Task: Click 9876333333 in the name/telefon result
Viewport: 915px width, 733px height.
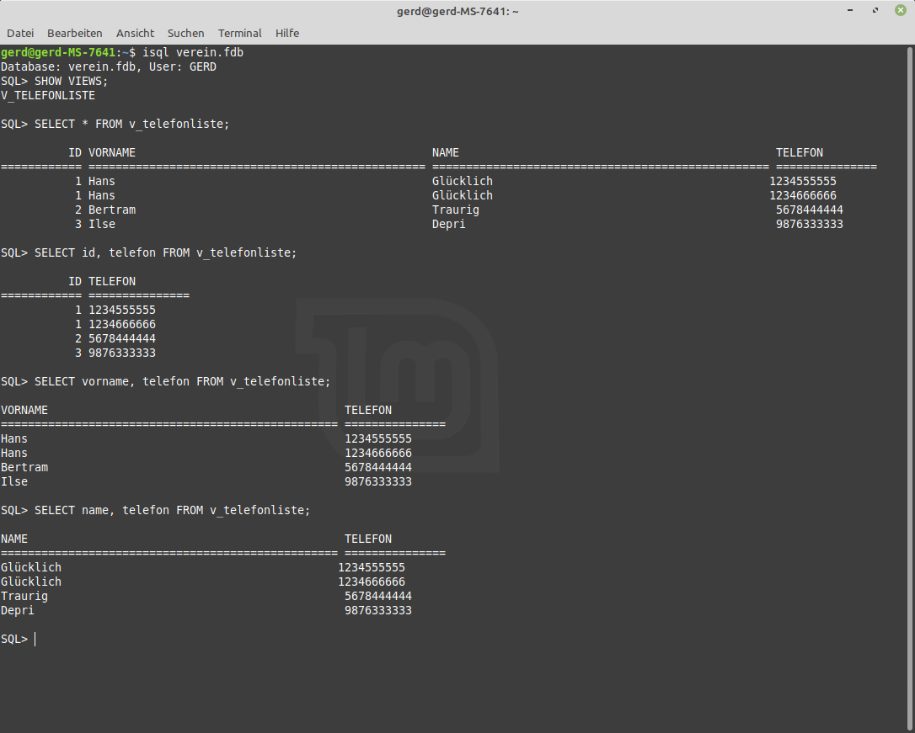Action: tap(378, 611)
